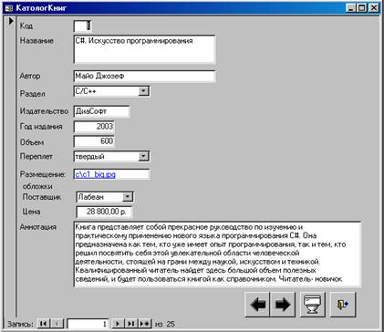The height and width of the screenshot is (332, 384).
Task: Click the Автор field containing Майо Джозеф
Action: coord(145,76)
